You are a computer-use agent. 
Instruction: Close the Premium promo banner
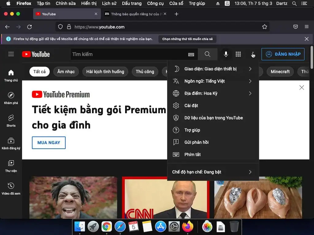(x=302, y=88)
